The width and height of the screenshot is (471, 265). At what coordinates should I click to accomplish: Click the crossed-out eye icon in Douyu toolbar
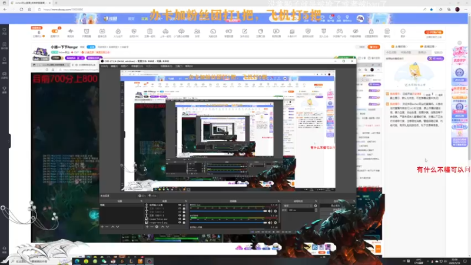[356, 31]
